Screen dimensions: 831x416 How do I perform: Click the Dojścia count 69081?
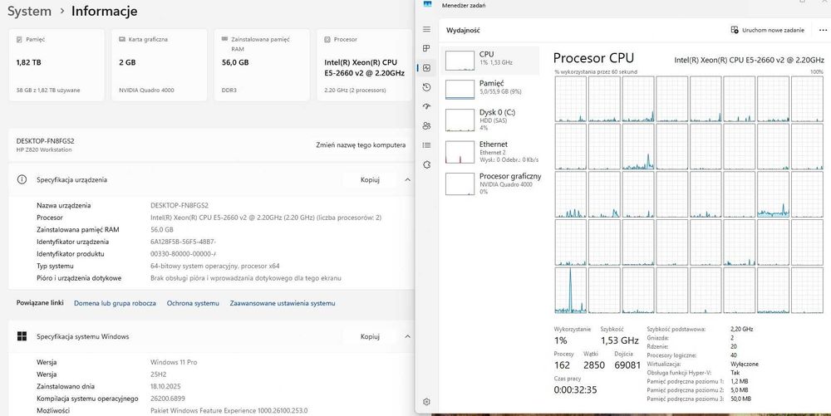click(627, 365)
